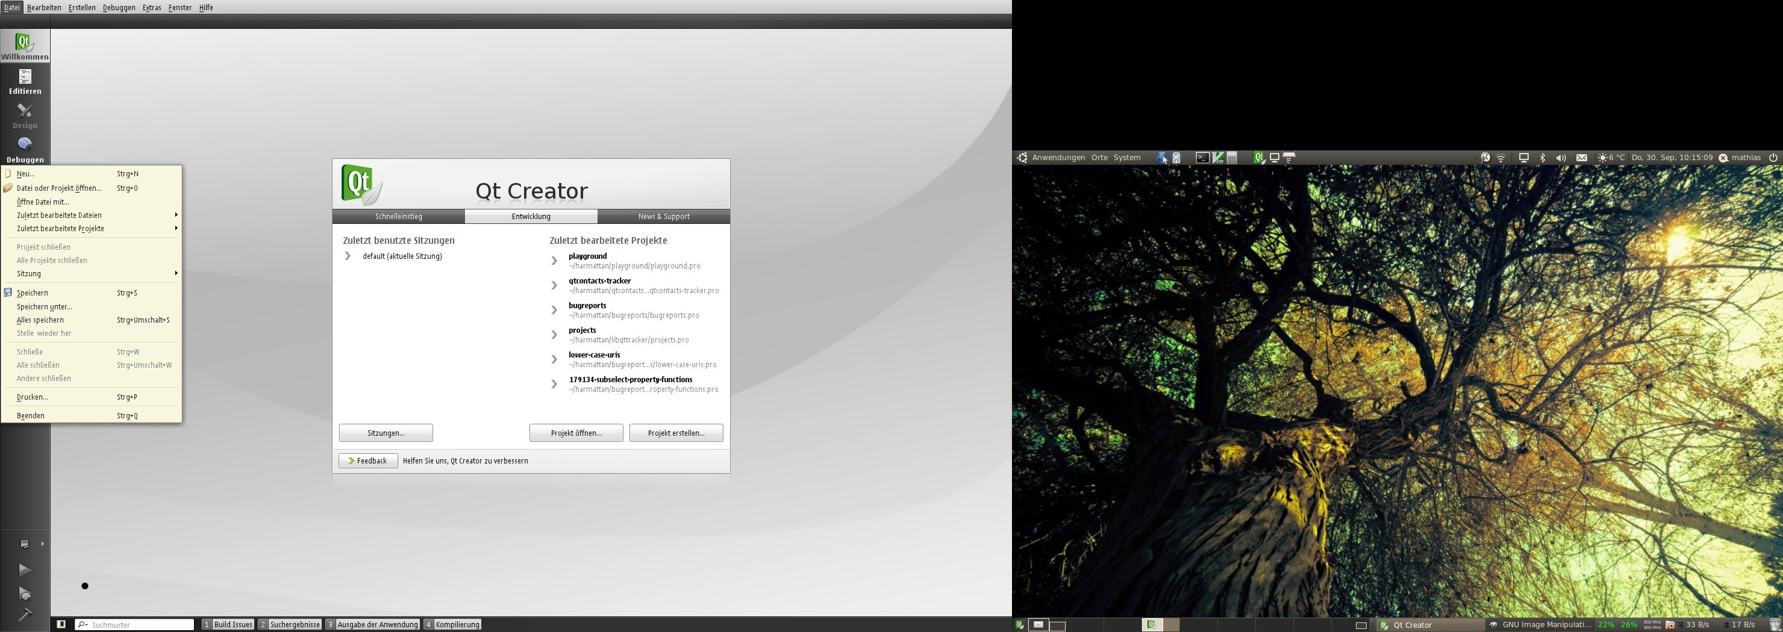Screen dimensions: 1783x632
Task: Start debugging with the debug-run icon
Action: 25,594
